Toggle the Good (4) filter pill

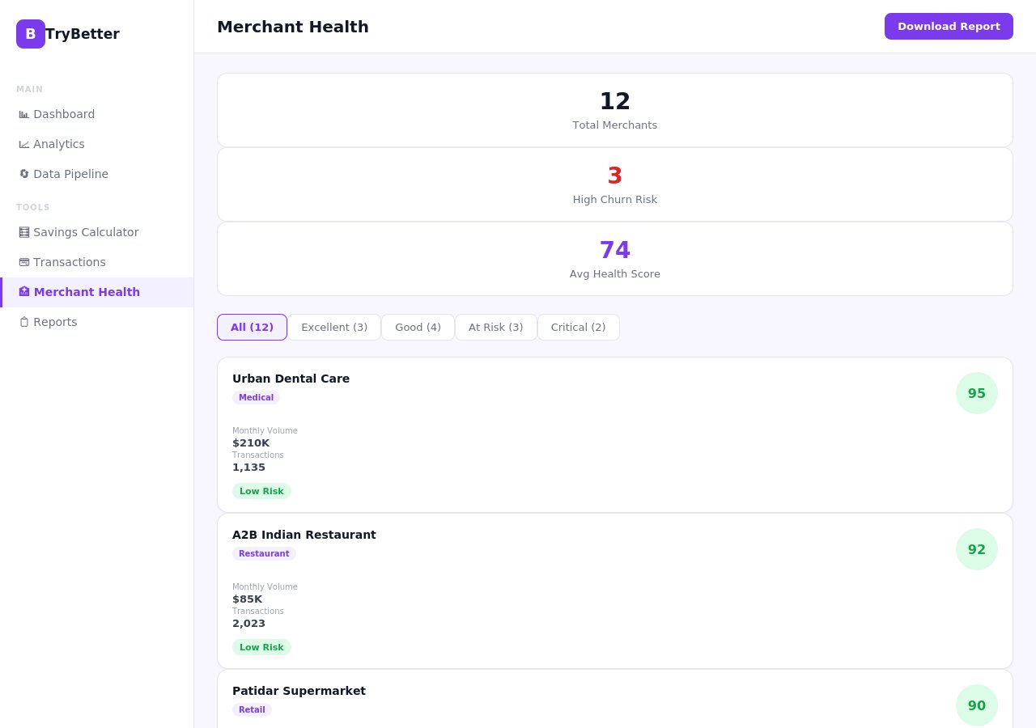click(418, 327)
